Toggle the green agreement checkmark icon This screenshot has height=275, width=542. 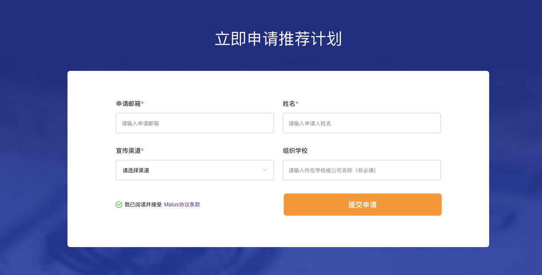point(118,204)
